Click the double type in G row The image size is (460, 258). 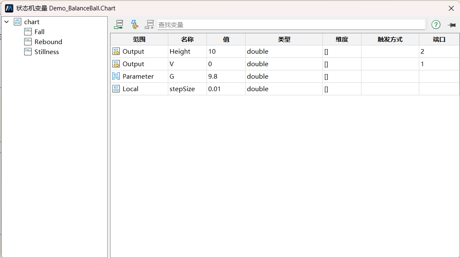coord(284,77)
